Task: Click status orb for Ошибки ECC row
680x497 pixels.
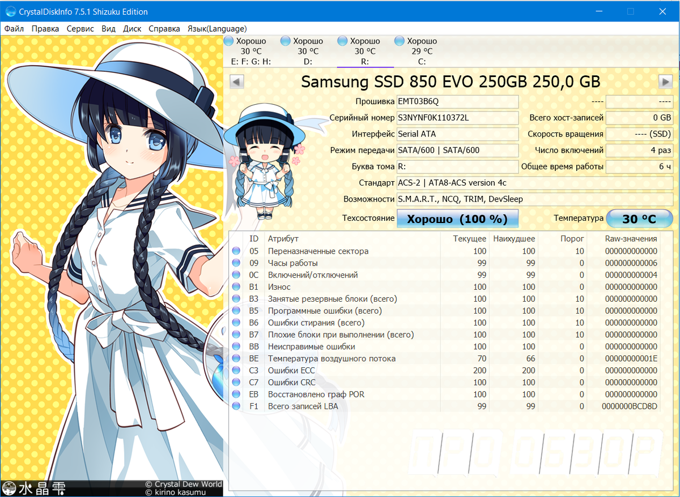Action: [236, 370]
